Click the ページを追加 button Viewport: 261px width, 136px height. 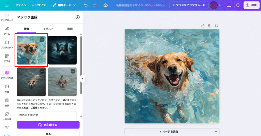pos(169,132)
